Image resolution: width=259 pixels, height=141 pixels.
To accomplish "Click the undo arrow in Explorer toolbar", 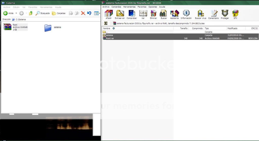I will (89, 13).
